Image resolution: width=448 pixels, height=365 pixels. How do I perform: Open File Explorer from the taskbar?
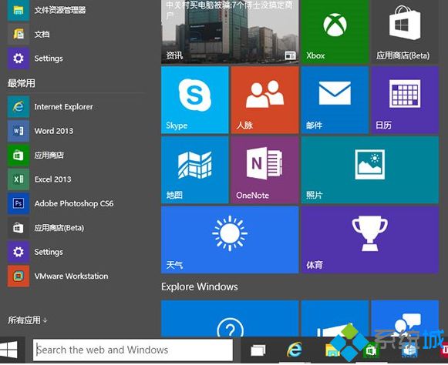pos(333,350)
